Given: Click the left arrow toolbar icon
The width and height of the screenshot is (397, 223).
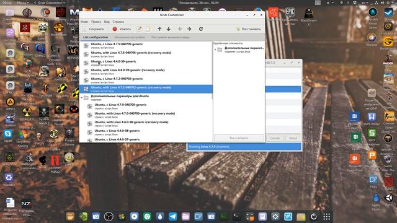Looking at the screenshot, I should pyautogui.click(x=180, y=29).
